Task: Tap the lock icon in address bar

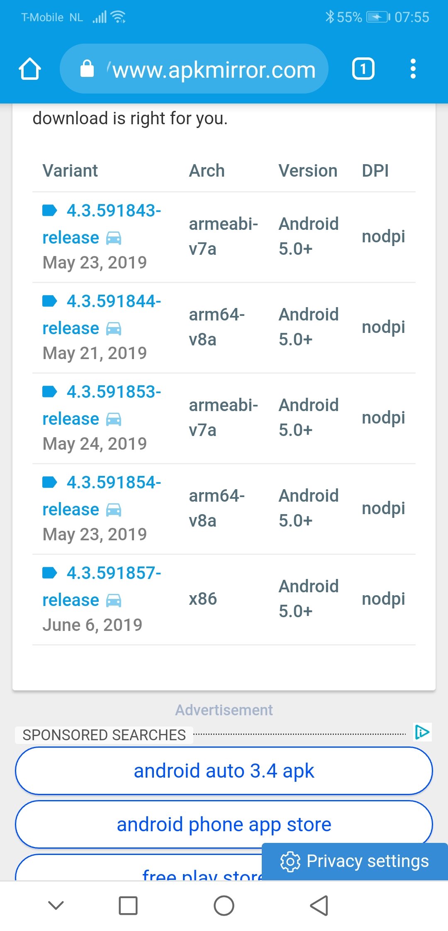Action: pyautogui.click(x=87, y=69)
